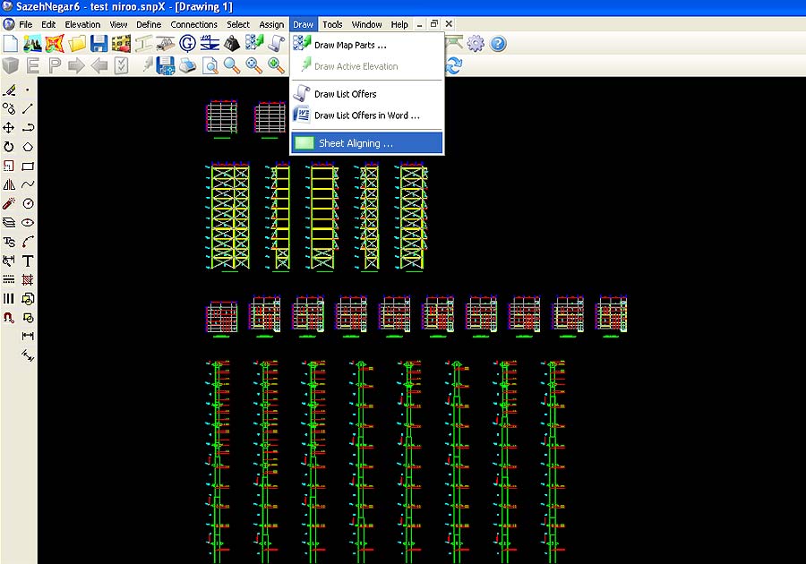Click the Settings gear icon
The image size is (806, 564).
pos(476,44)
